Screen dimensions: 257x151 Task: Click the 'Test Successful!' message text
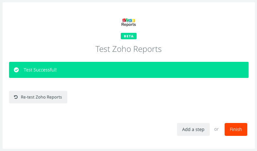click(40, 70)
